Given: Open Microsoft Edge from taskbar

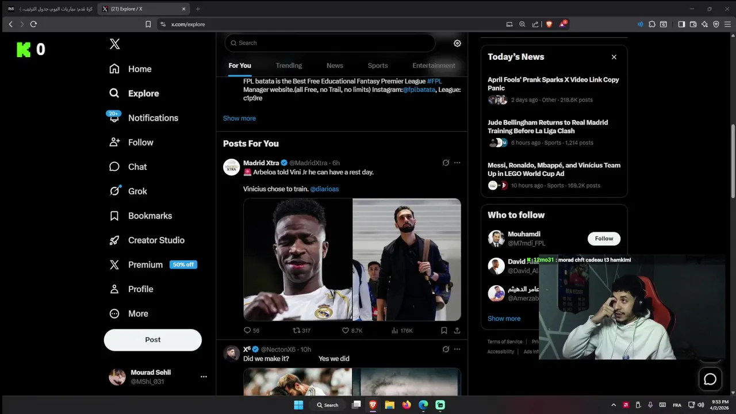Looking at the screenshot, I should pyautogui.click(x=423, y=405).
